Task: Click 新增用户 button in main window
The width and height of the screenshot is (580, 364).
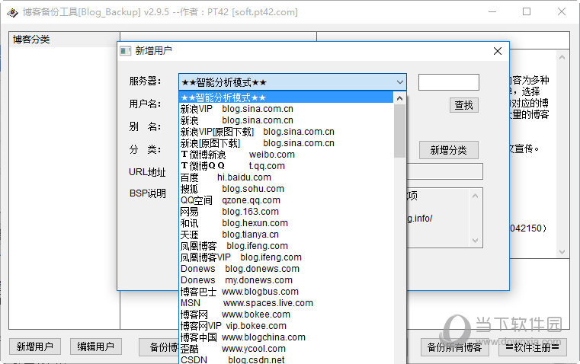Action: click(35, 346)
